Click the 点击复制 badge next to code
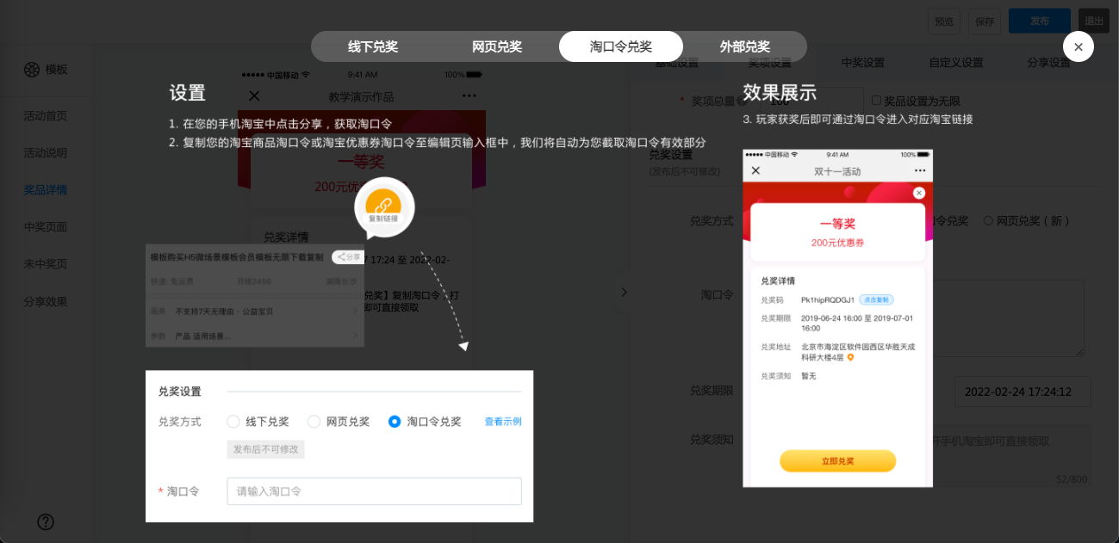Screen dimensions: 1119x543 point(876,299)
